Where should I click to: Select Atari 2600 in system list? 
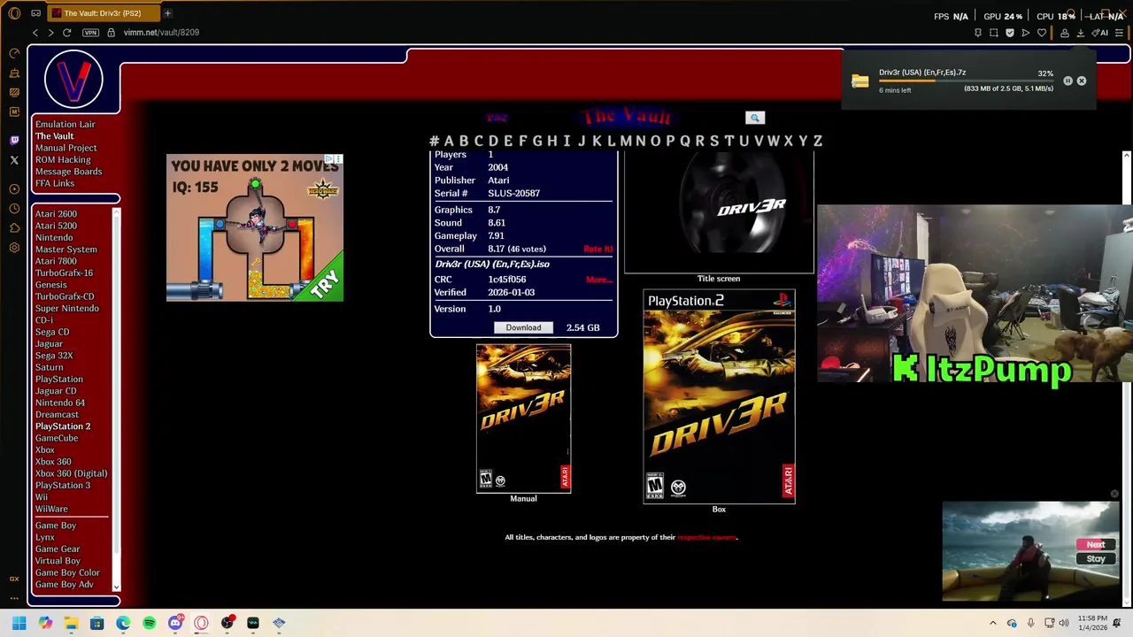(x=56, y=214)
